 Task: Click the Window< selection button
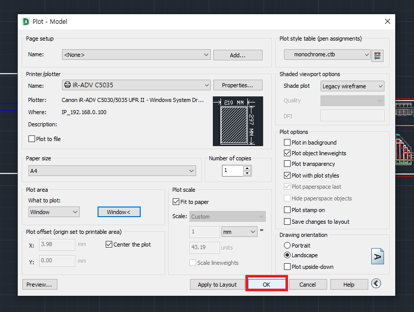(119, 212)
